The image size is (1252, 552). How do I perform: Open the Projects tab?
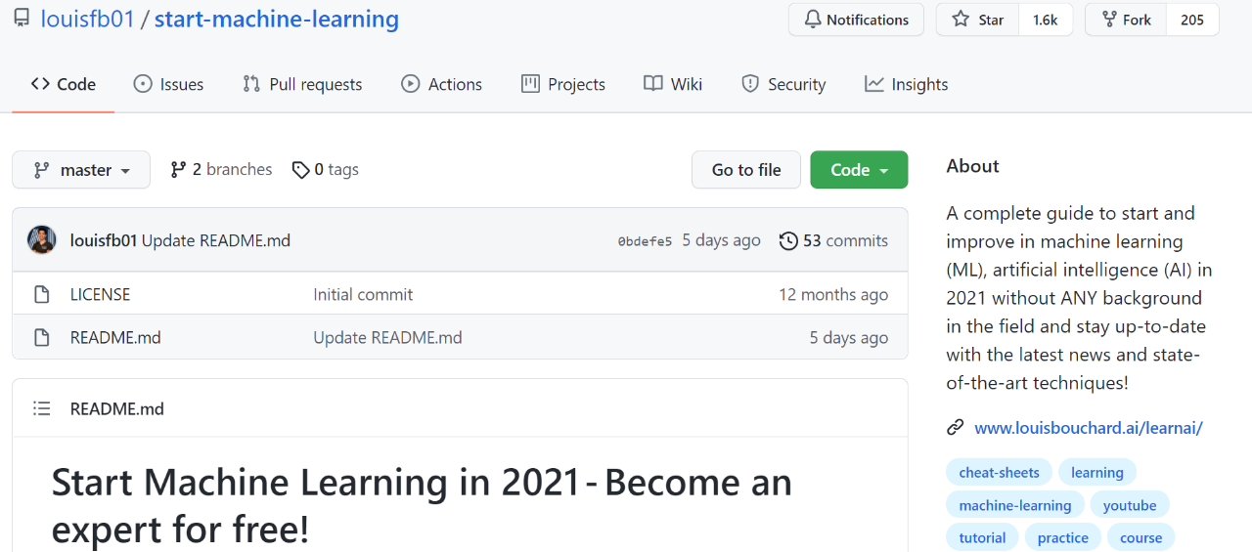coord(563,84)
